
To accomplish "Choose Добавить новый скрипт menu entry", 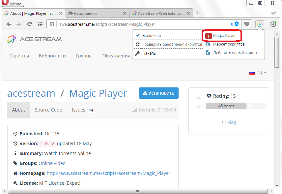I will pos(237,53).
